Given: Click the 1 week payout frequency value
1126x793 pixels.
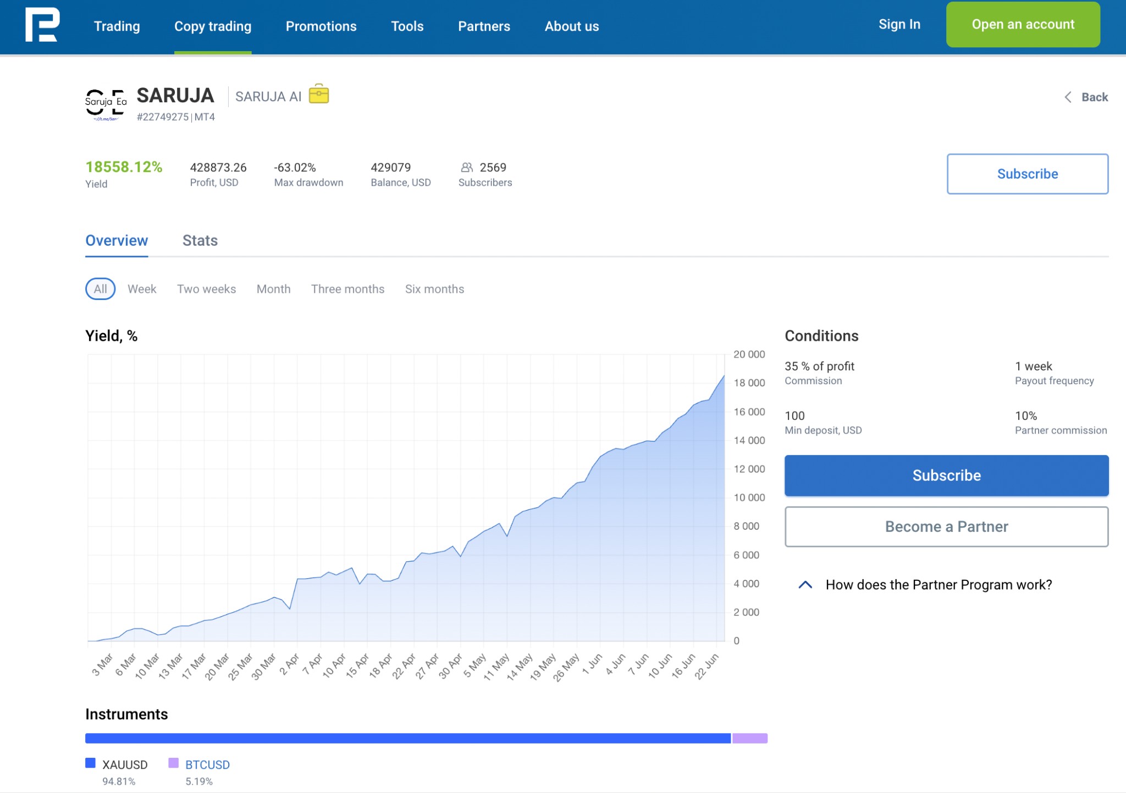Looking at the screenshot, I should (1033, 366).
